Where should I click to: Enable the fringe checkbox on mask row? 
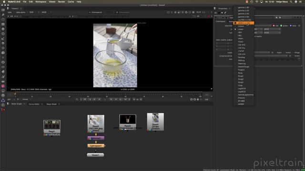click(294, 53)
